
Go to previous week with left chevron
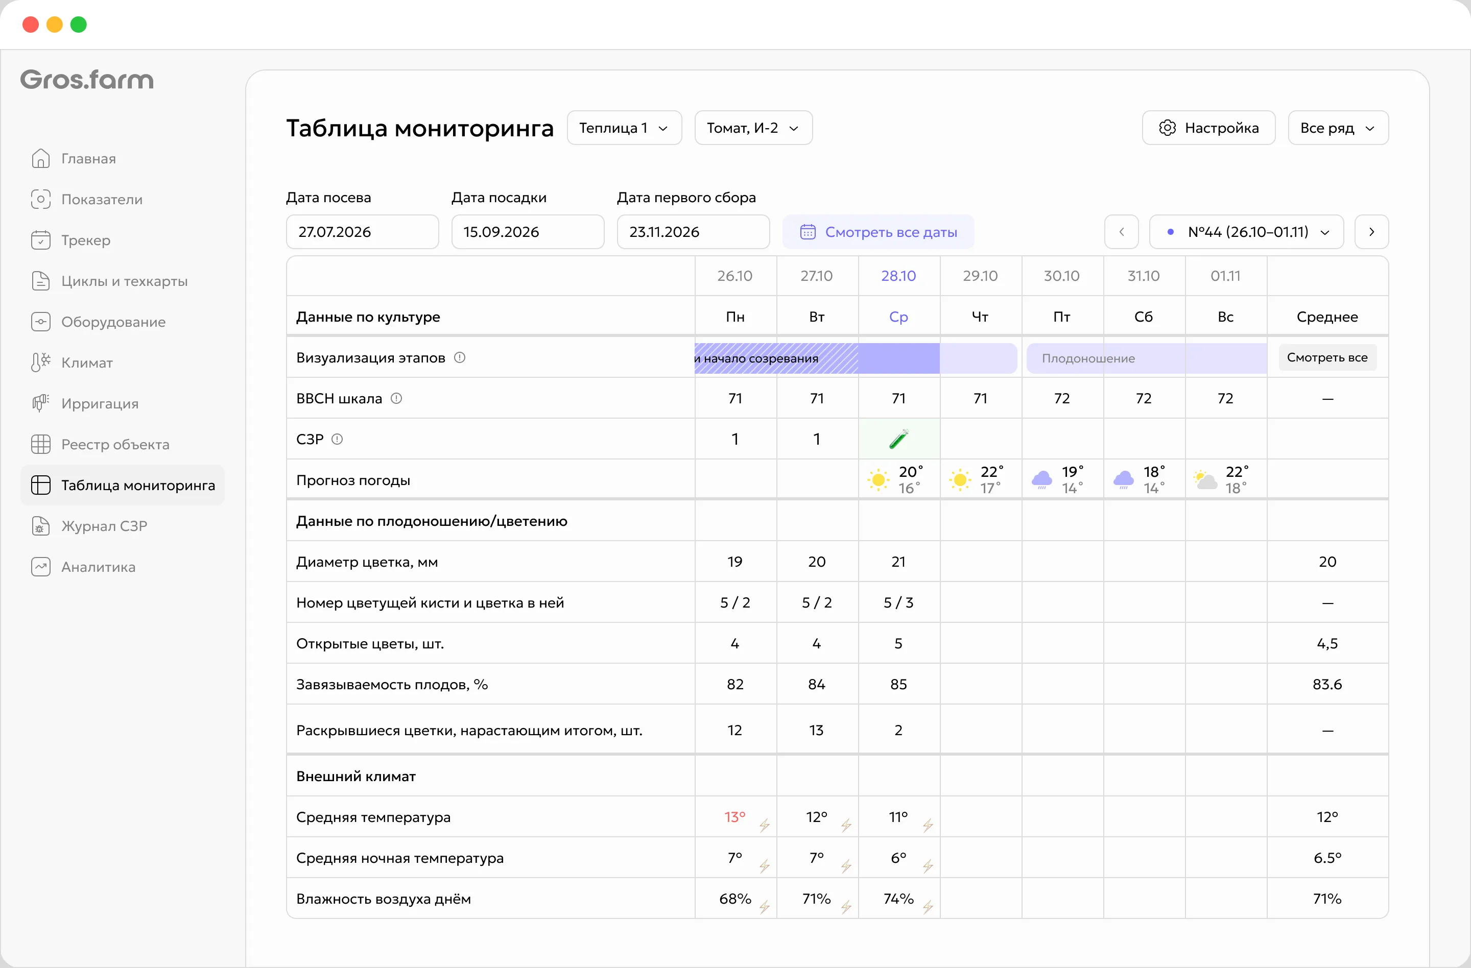[1121, 232]
